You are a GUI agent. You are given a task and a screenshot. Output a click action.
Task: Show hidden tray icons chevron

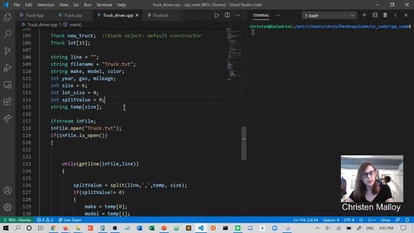click(318, 228)
